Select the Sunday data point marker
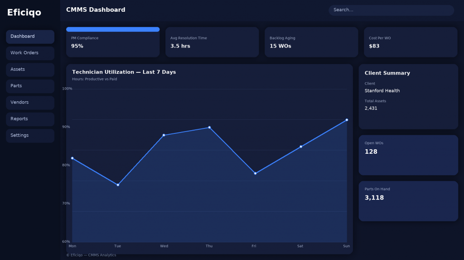 (x=347, y=120)
